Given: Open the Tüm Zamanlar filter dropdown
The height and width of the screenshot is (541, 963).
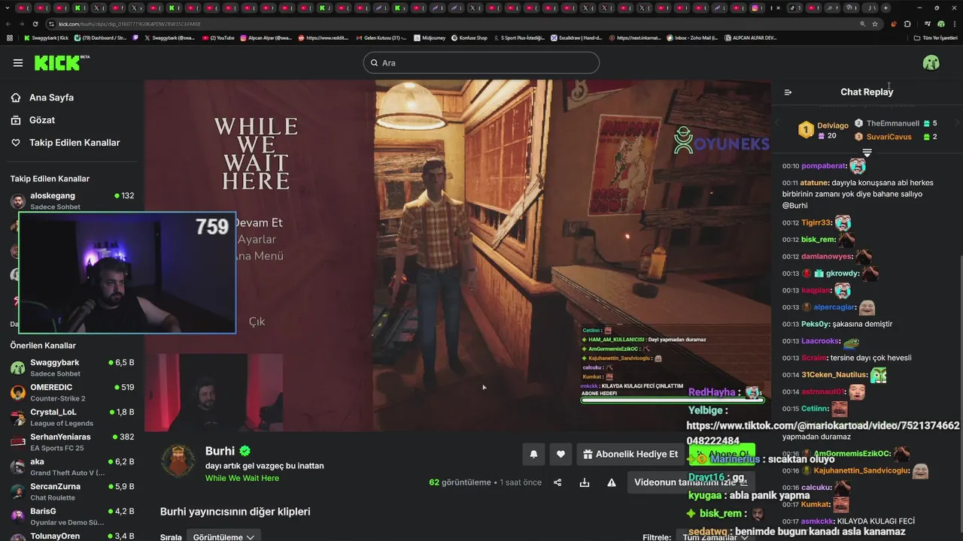Looking at the screenshot, I should coord(715,537).
